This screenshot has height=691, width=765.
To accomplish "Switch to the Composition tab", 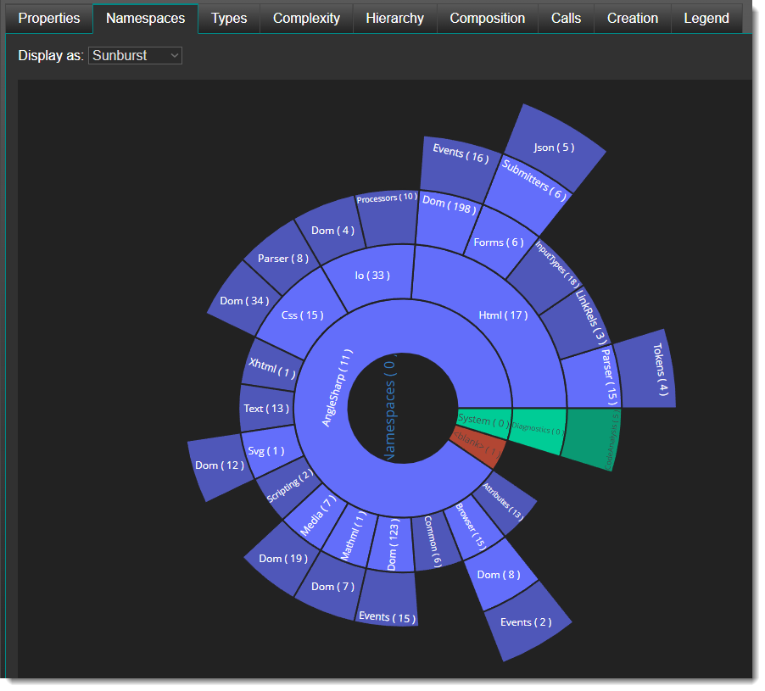I will coord(488,19).
